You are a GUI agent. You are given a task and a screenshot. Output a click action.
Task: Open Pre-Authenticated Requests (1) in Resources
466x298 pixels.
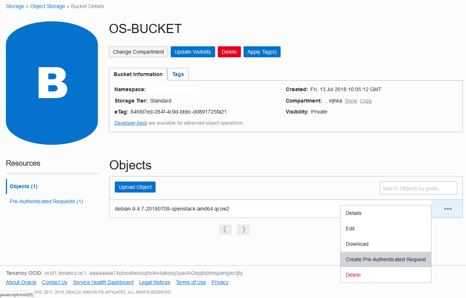pos(46,201)
